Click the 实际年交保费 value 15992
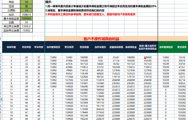The height and width of the screenshot is (120, 188). (x=26, y=30)
